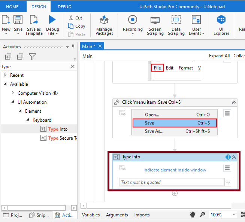The height and width of the screenshot is (222, 245).
Task: Click Indicate element inside window link
Action: [x=175, y=170]
